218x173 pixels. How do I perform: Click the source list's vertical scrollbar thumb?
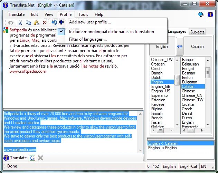(x=177, y=80)
